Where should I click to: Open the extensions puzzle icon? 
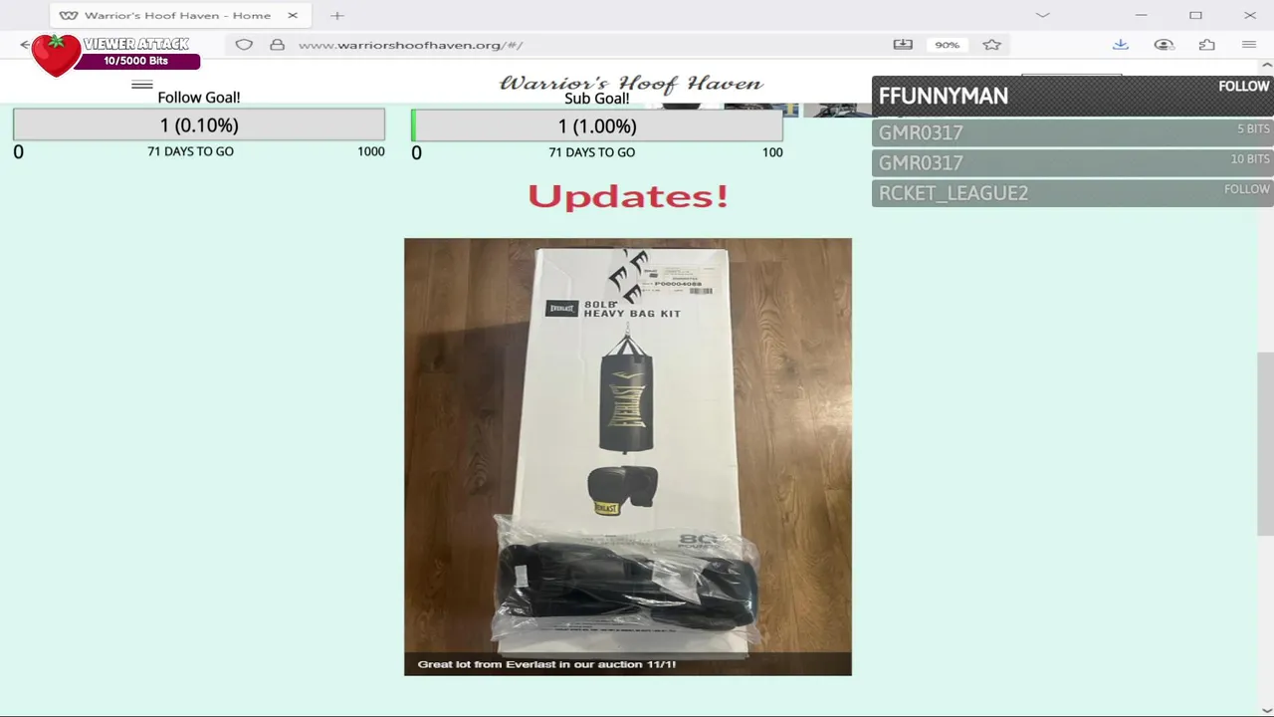[x=1207, y=45]
